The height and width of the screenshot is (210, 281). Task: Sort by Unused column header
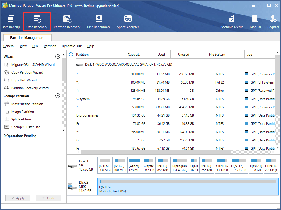pos(183,54)
